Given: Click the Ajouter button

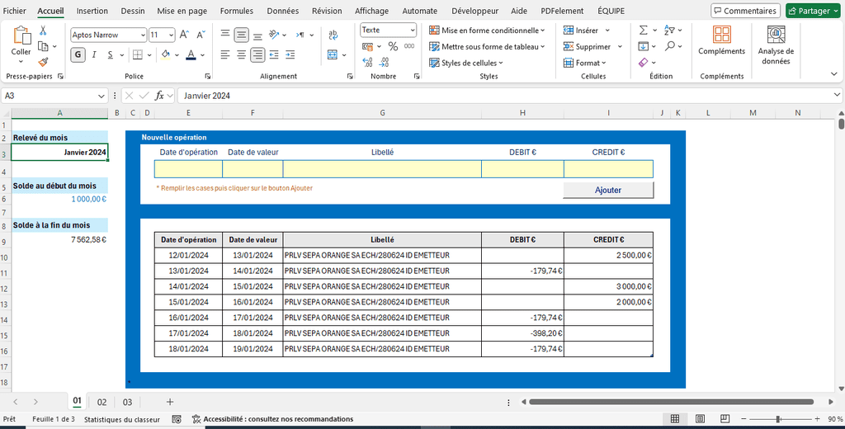Looking at the screenshot, I should [608, 190].
